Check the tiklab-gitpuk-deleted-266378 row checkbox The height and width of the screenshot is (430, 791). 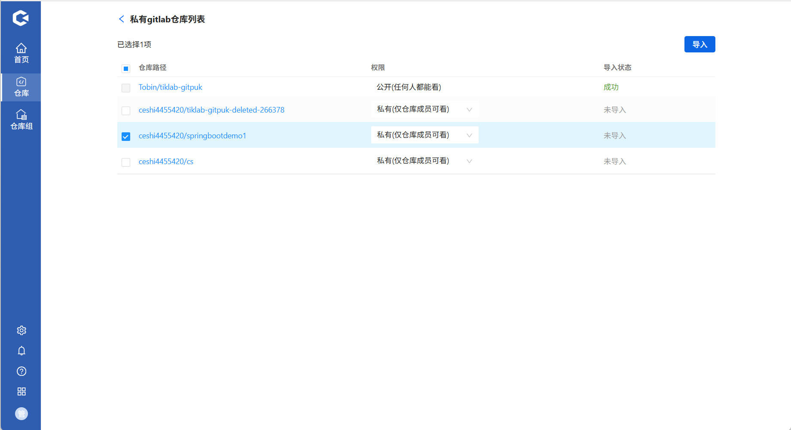click(x=126, y=111)
